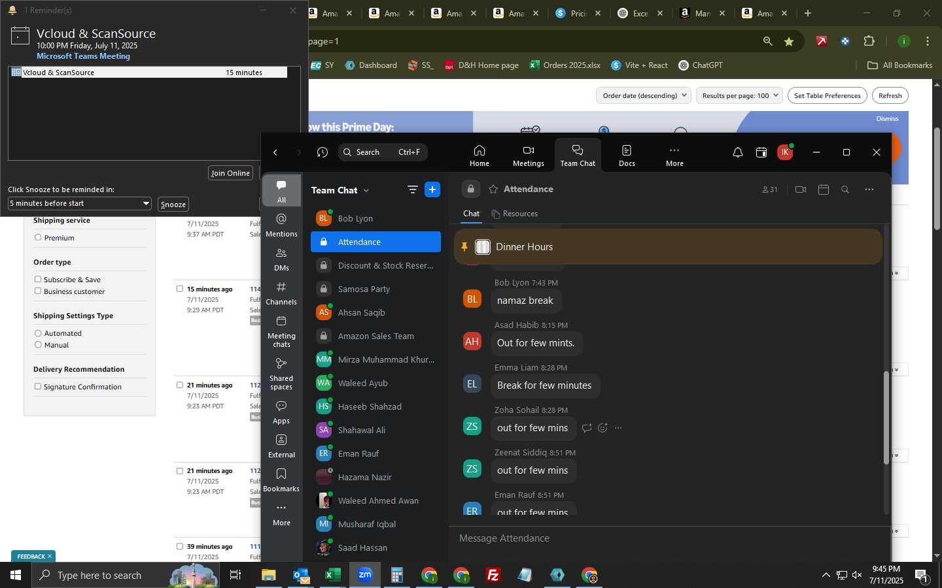This screenshot has width=942, height=588.
Task: Open Meetings tab in Zoom
Action: coord(528,155)
